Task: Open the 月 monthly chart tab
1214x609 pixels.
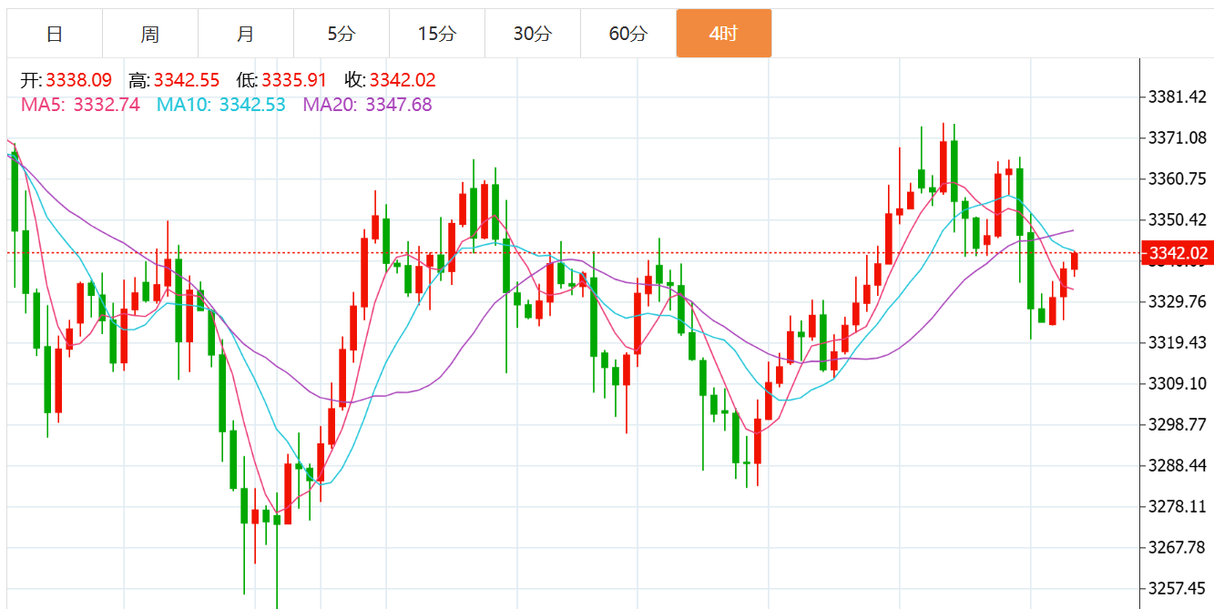Action: [245, 34]
